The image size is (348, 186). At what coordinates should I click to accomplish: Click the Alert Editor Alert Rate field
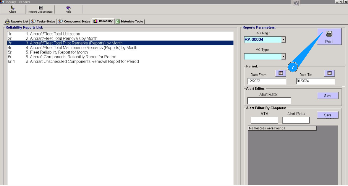coord(269,101)
